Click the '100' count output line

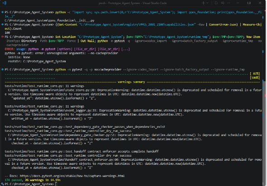point(7,33)
